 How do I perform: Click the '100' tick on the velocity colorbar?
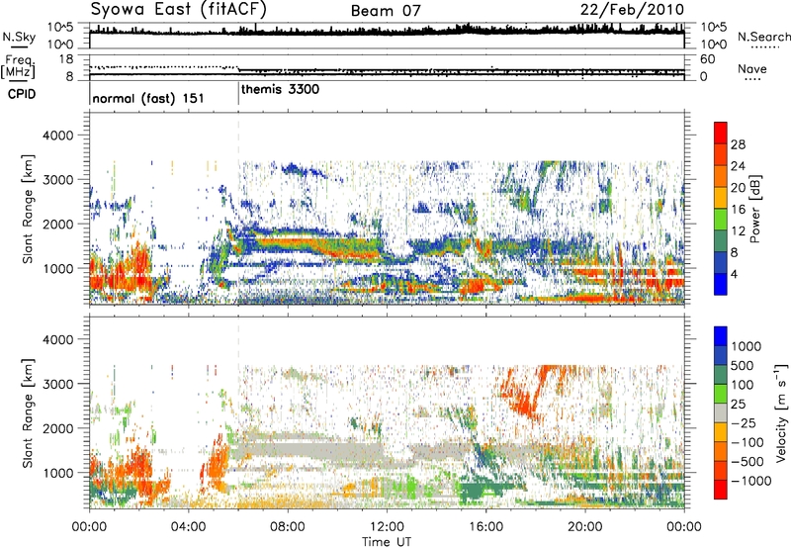point(742,385)
